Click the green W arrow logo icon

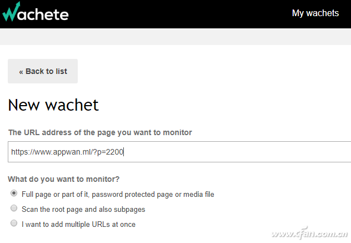pyautogui.click(x=11, y=12)
